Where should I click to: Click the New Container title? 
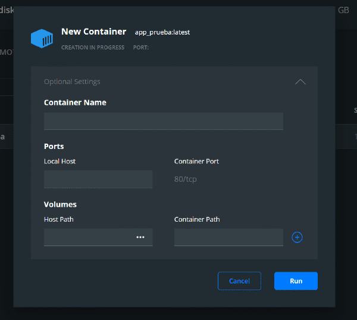click(93, 32)
